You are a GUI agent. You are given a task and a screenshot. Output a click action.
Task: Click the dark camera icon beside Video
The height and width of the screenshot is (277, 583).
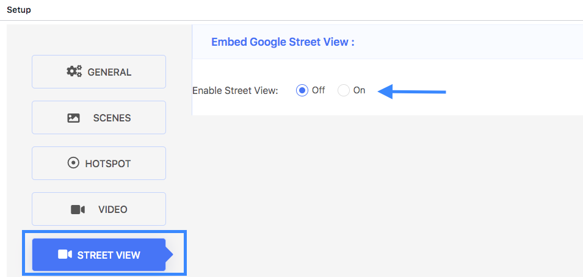(x=78, y=210)
